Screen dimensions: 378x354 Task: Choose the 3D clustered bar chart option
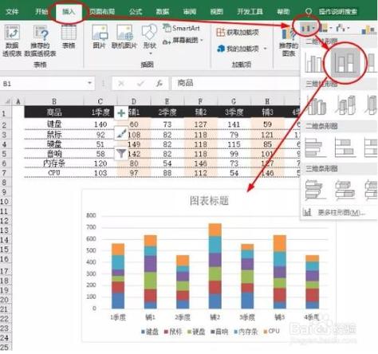click(316, 190)
